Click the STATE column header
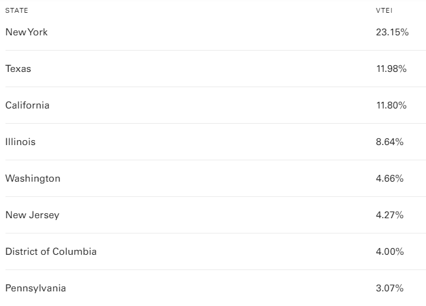426x306 pixels. tap(16, 11)
